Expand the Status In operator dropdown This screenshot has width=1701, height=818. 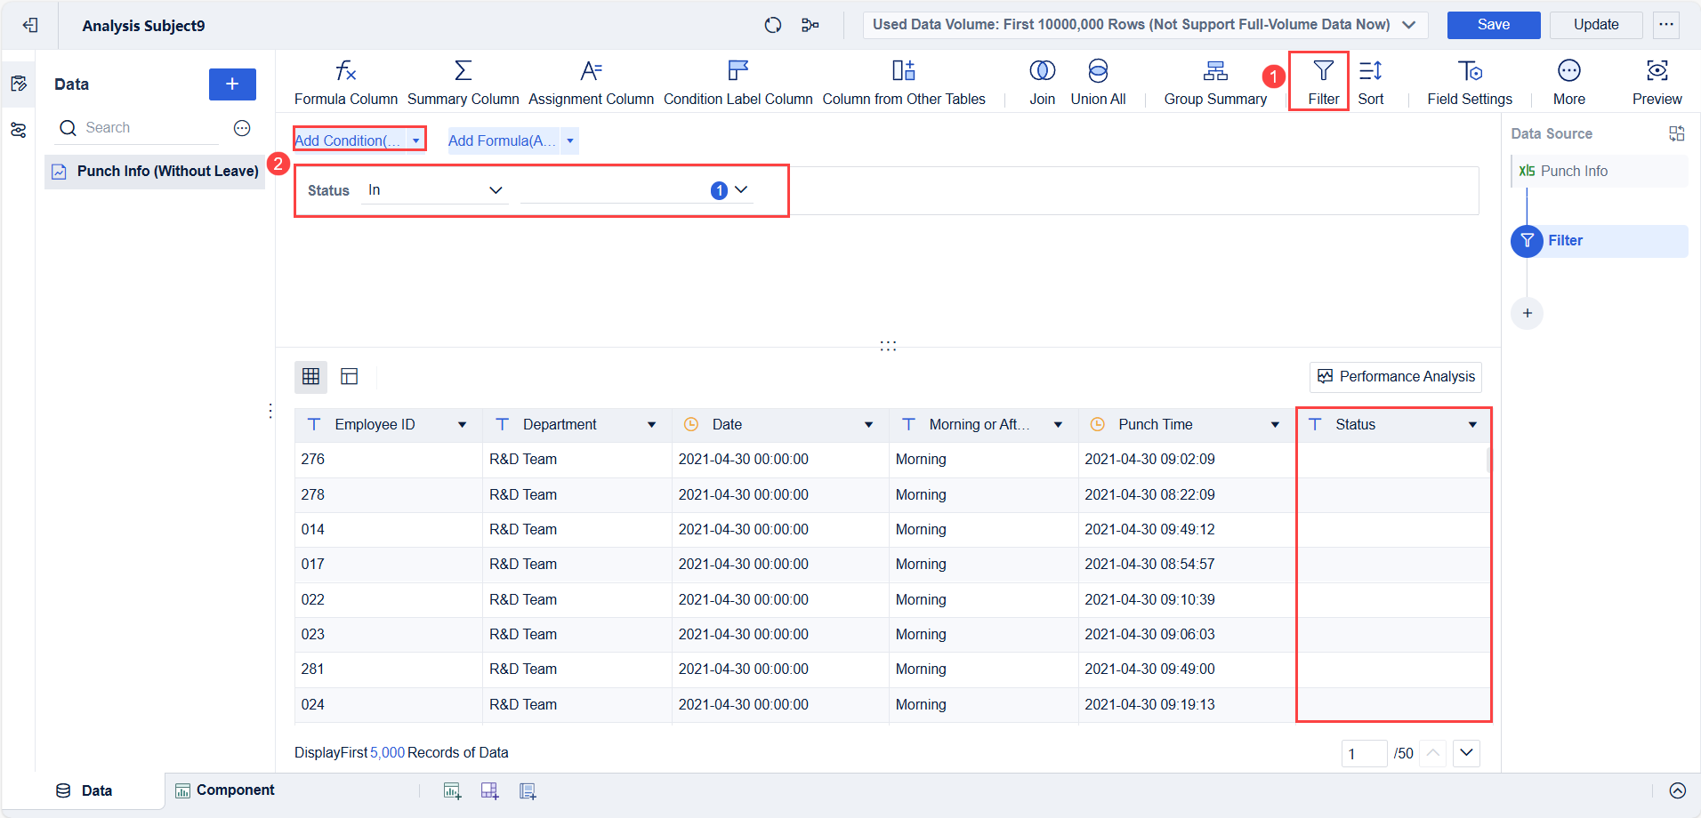434,189
